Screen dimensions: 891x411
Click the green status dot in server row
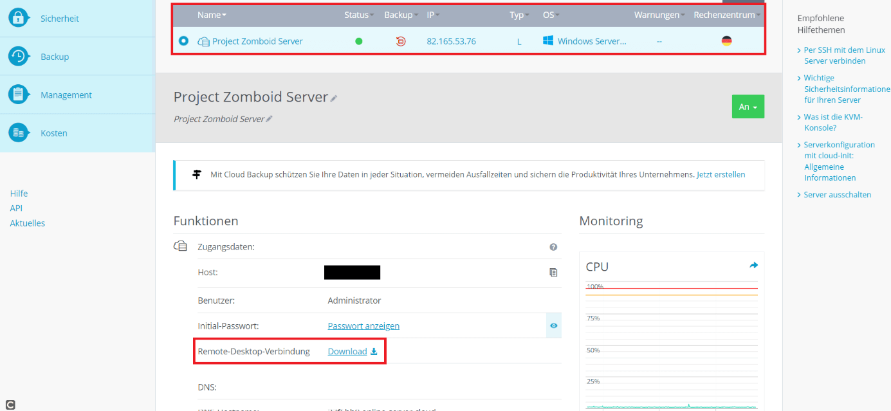tap(359, 41)
